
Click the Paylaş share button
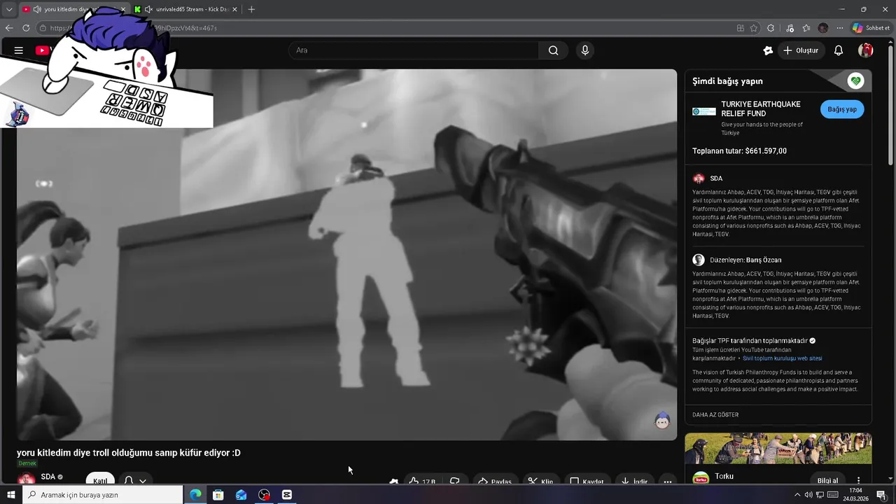tap(495, 482)
